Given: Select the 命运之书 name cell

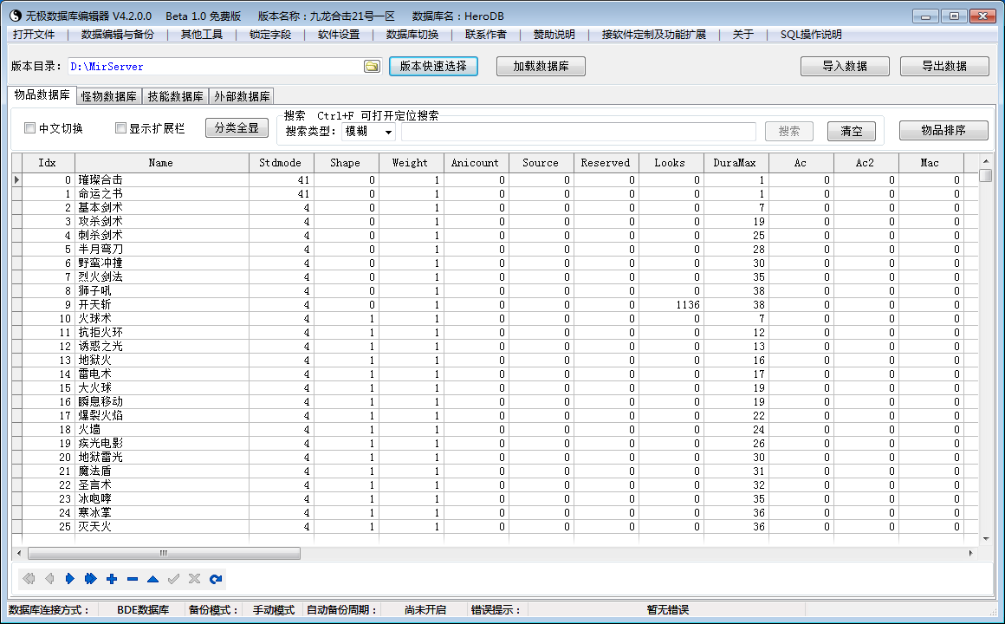Looking at the screenshot, I should pyautogui.click(x=161, y=193).
